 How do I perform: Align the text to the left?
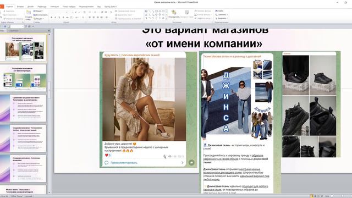click(90, 17)
